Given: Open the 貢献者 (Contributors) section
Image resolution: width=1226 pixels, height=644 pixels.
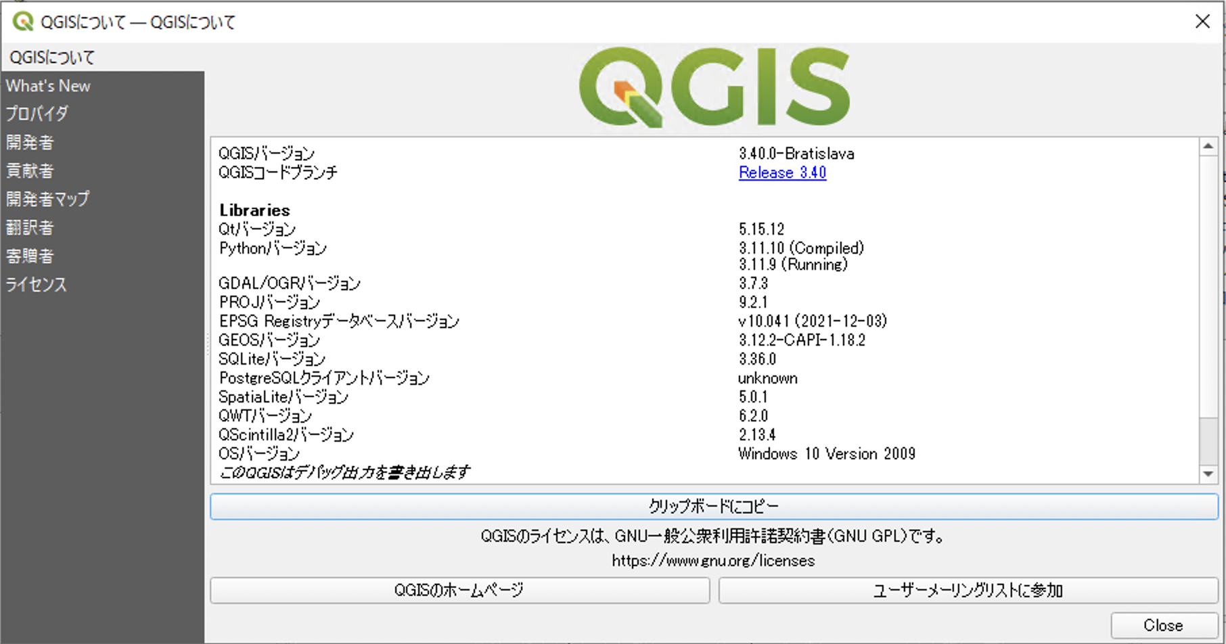Looking at the screenshot, I should [30, 170].
